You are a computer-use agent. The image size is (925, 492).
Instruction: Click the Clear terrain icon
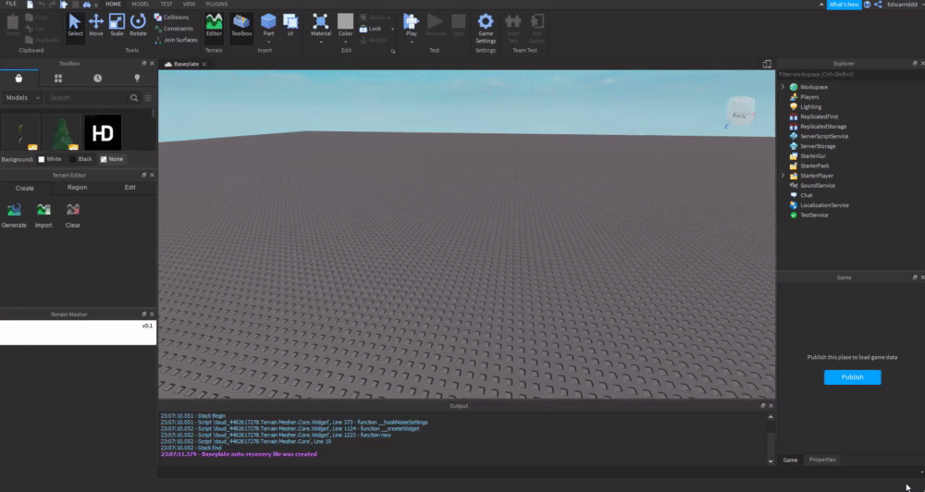pos(72,215)
